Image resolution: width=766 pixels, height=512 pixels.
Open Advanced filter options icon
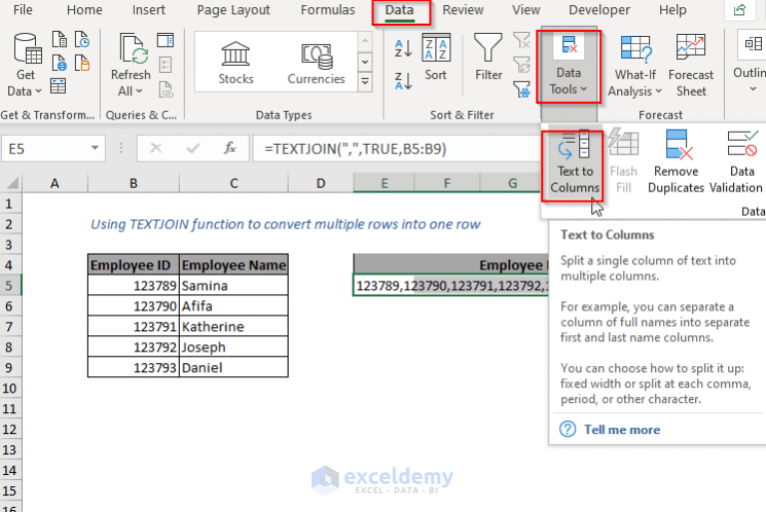(521, 89)
